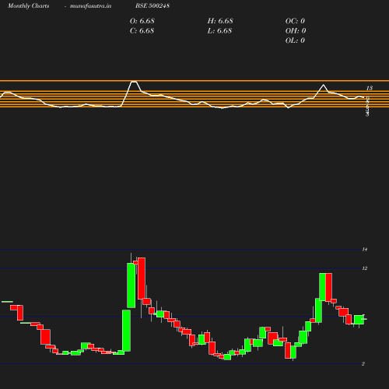Click the tall red candle after the peak
The width and height of the screenshot is (389, 389).
(142, 279)
